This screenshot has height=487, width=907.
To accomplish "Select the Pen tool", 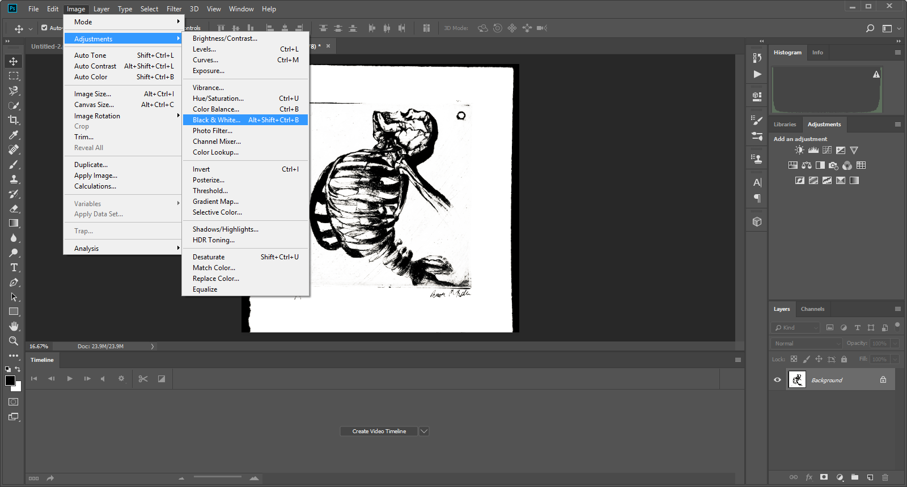I will (14, 282).
